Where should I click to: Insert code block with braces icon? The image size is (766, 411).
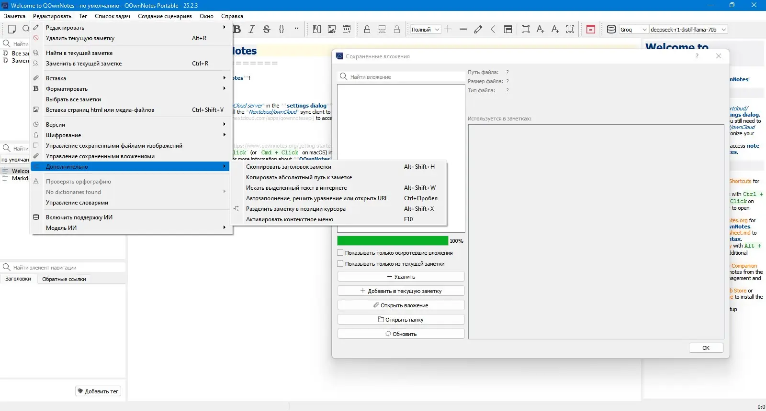click(x=282, y=29)
